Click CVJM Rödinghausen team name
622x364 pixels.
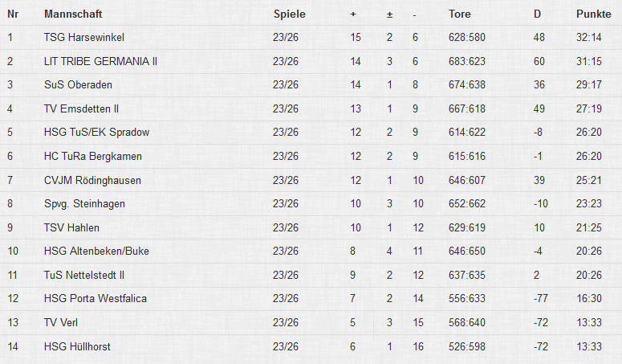point(96,180)
